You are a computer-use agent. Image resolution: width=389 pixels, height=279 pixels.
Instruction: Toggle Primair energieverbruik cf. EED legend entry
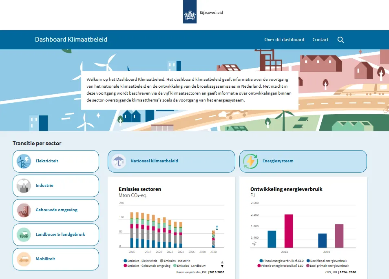tap(281, 266)
